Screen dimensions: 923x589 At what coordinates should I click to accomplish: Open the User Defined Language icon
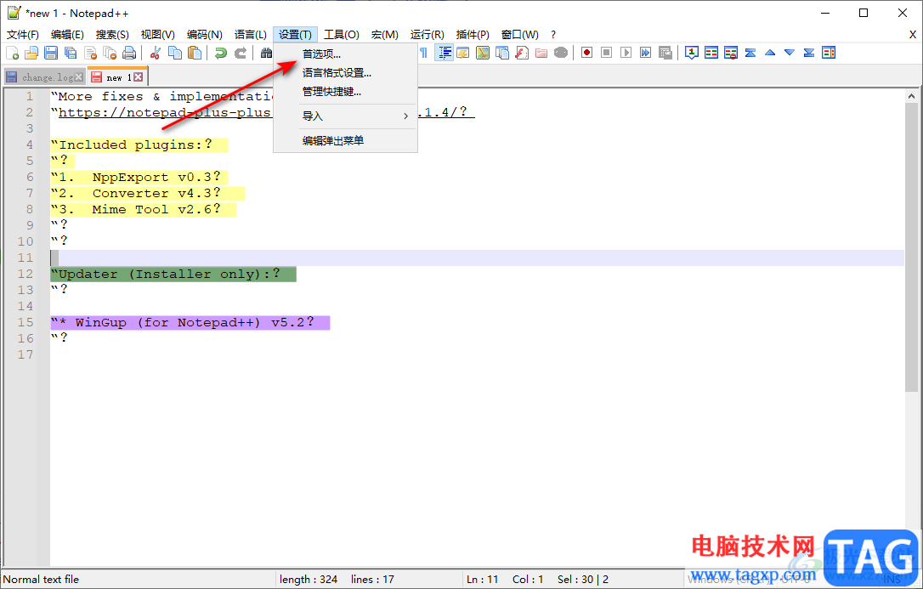click(462, 53)
